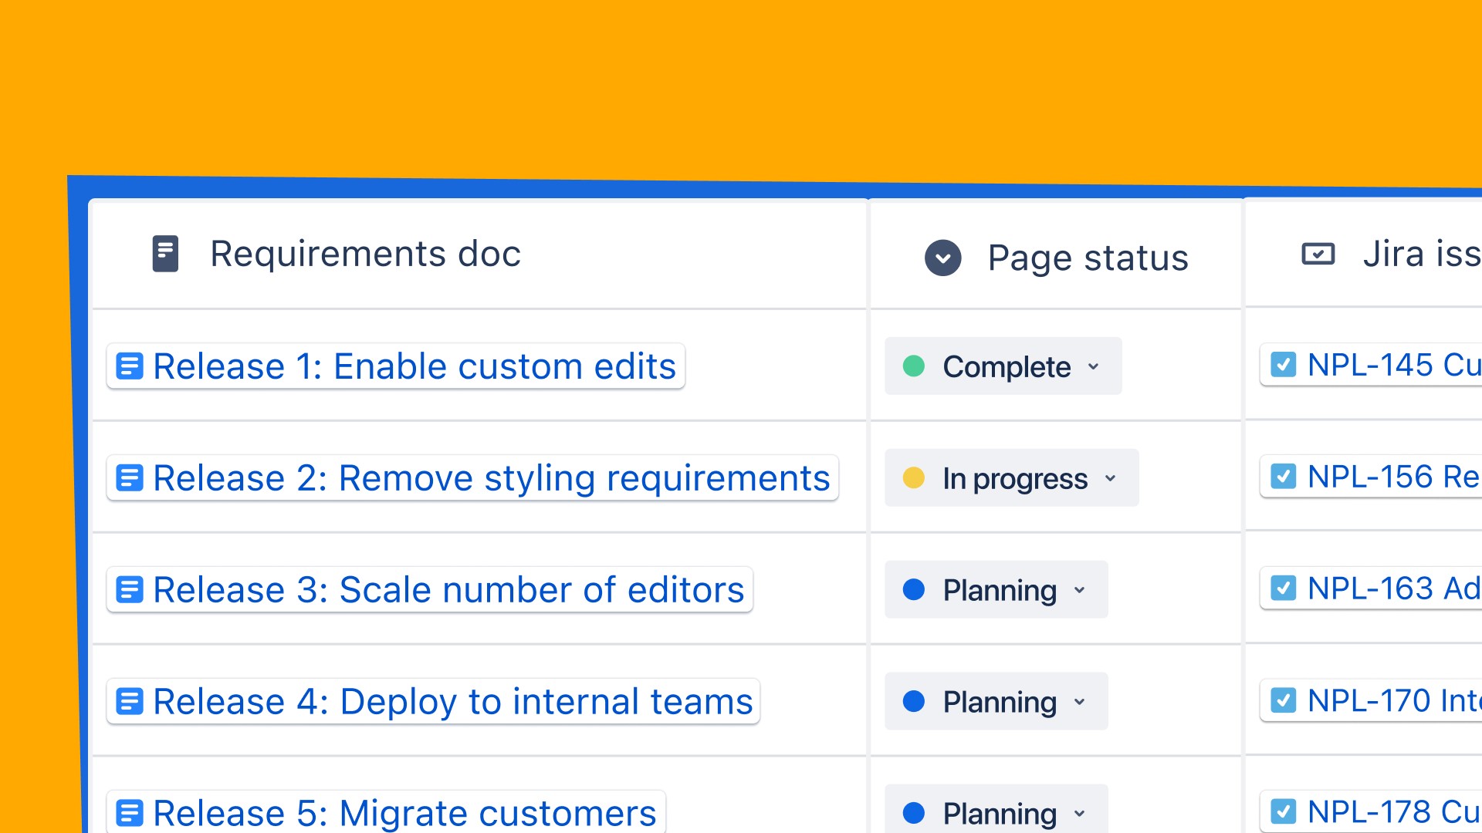Click the yellow In progress status dot
The width and height of the screenshot is (1482, 833).
pos(914,477)
